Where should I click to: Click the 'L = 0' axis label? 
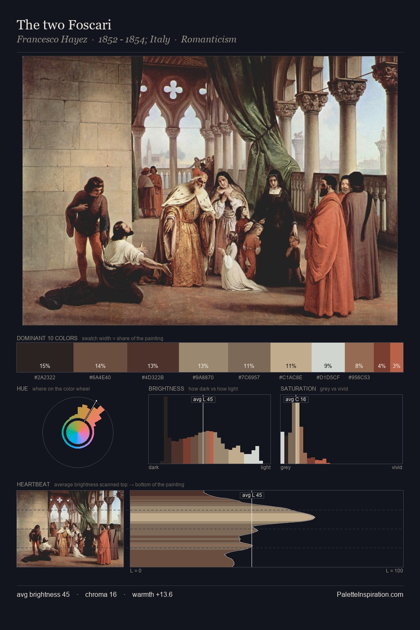(136, 571)
